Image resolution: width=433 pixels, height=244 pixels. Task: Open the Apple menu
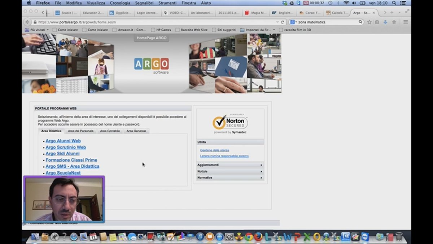click(29, 3)
